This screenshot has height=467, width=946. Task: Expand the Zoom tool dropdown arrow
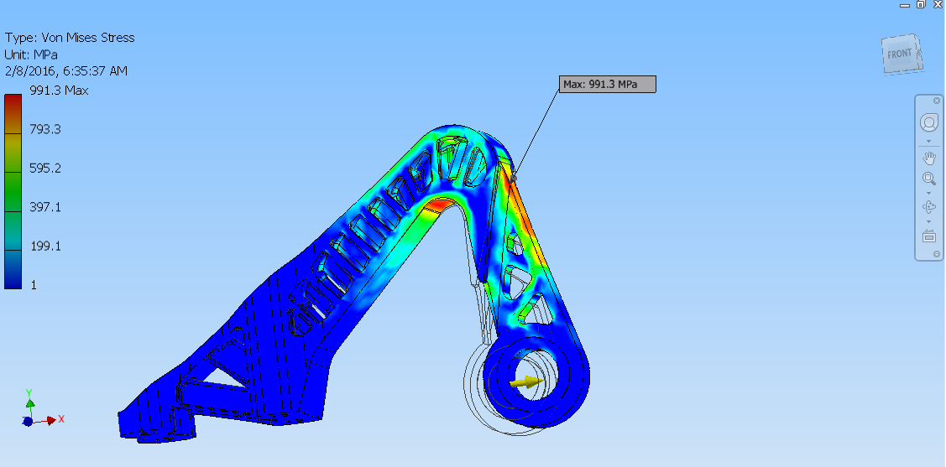(929, 193)
